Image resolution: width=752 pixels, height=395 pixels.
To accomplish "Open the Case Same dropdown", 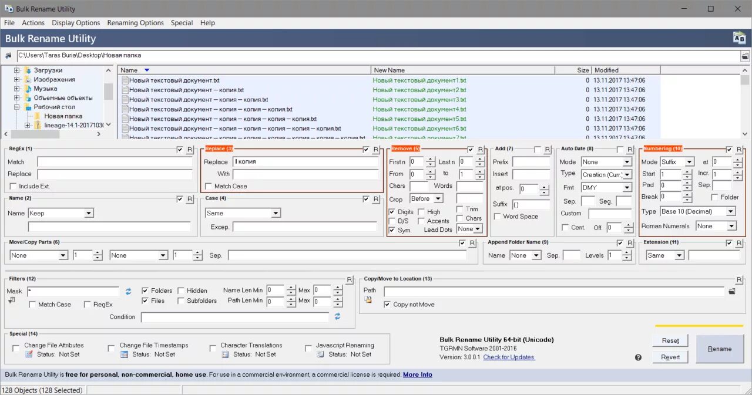I will [x=276, y=213].
